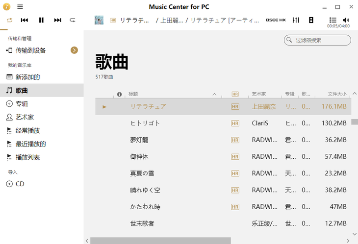Sort by the HR column header

tap(235, 94)
